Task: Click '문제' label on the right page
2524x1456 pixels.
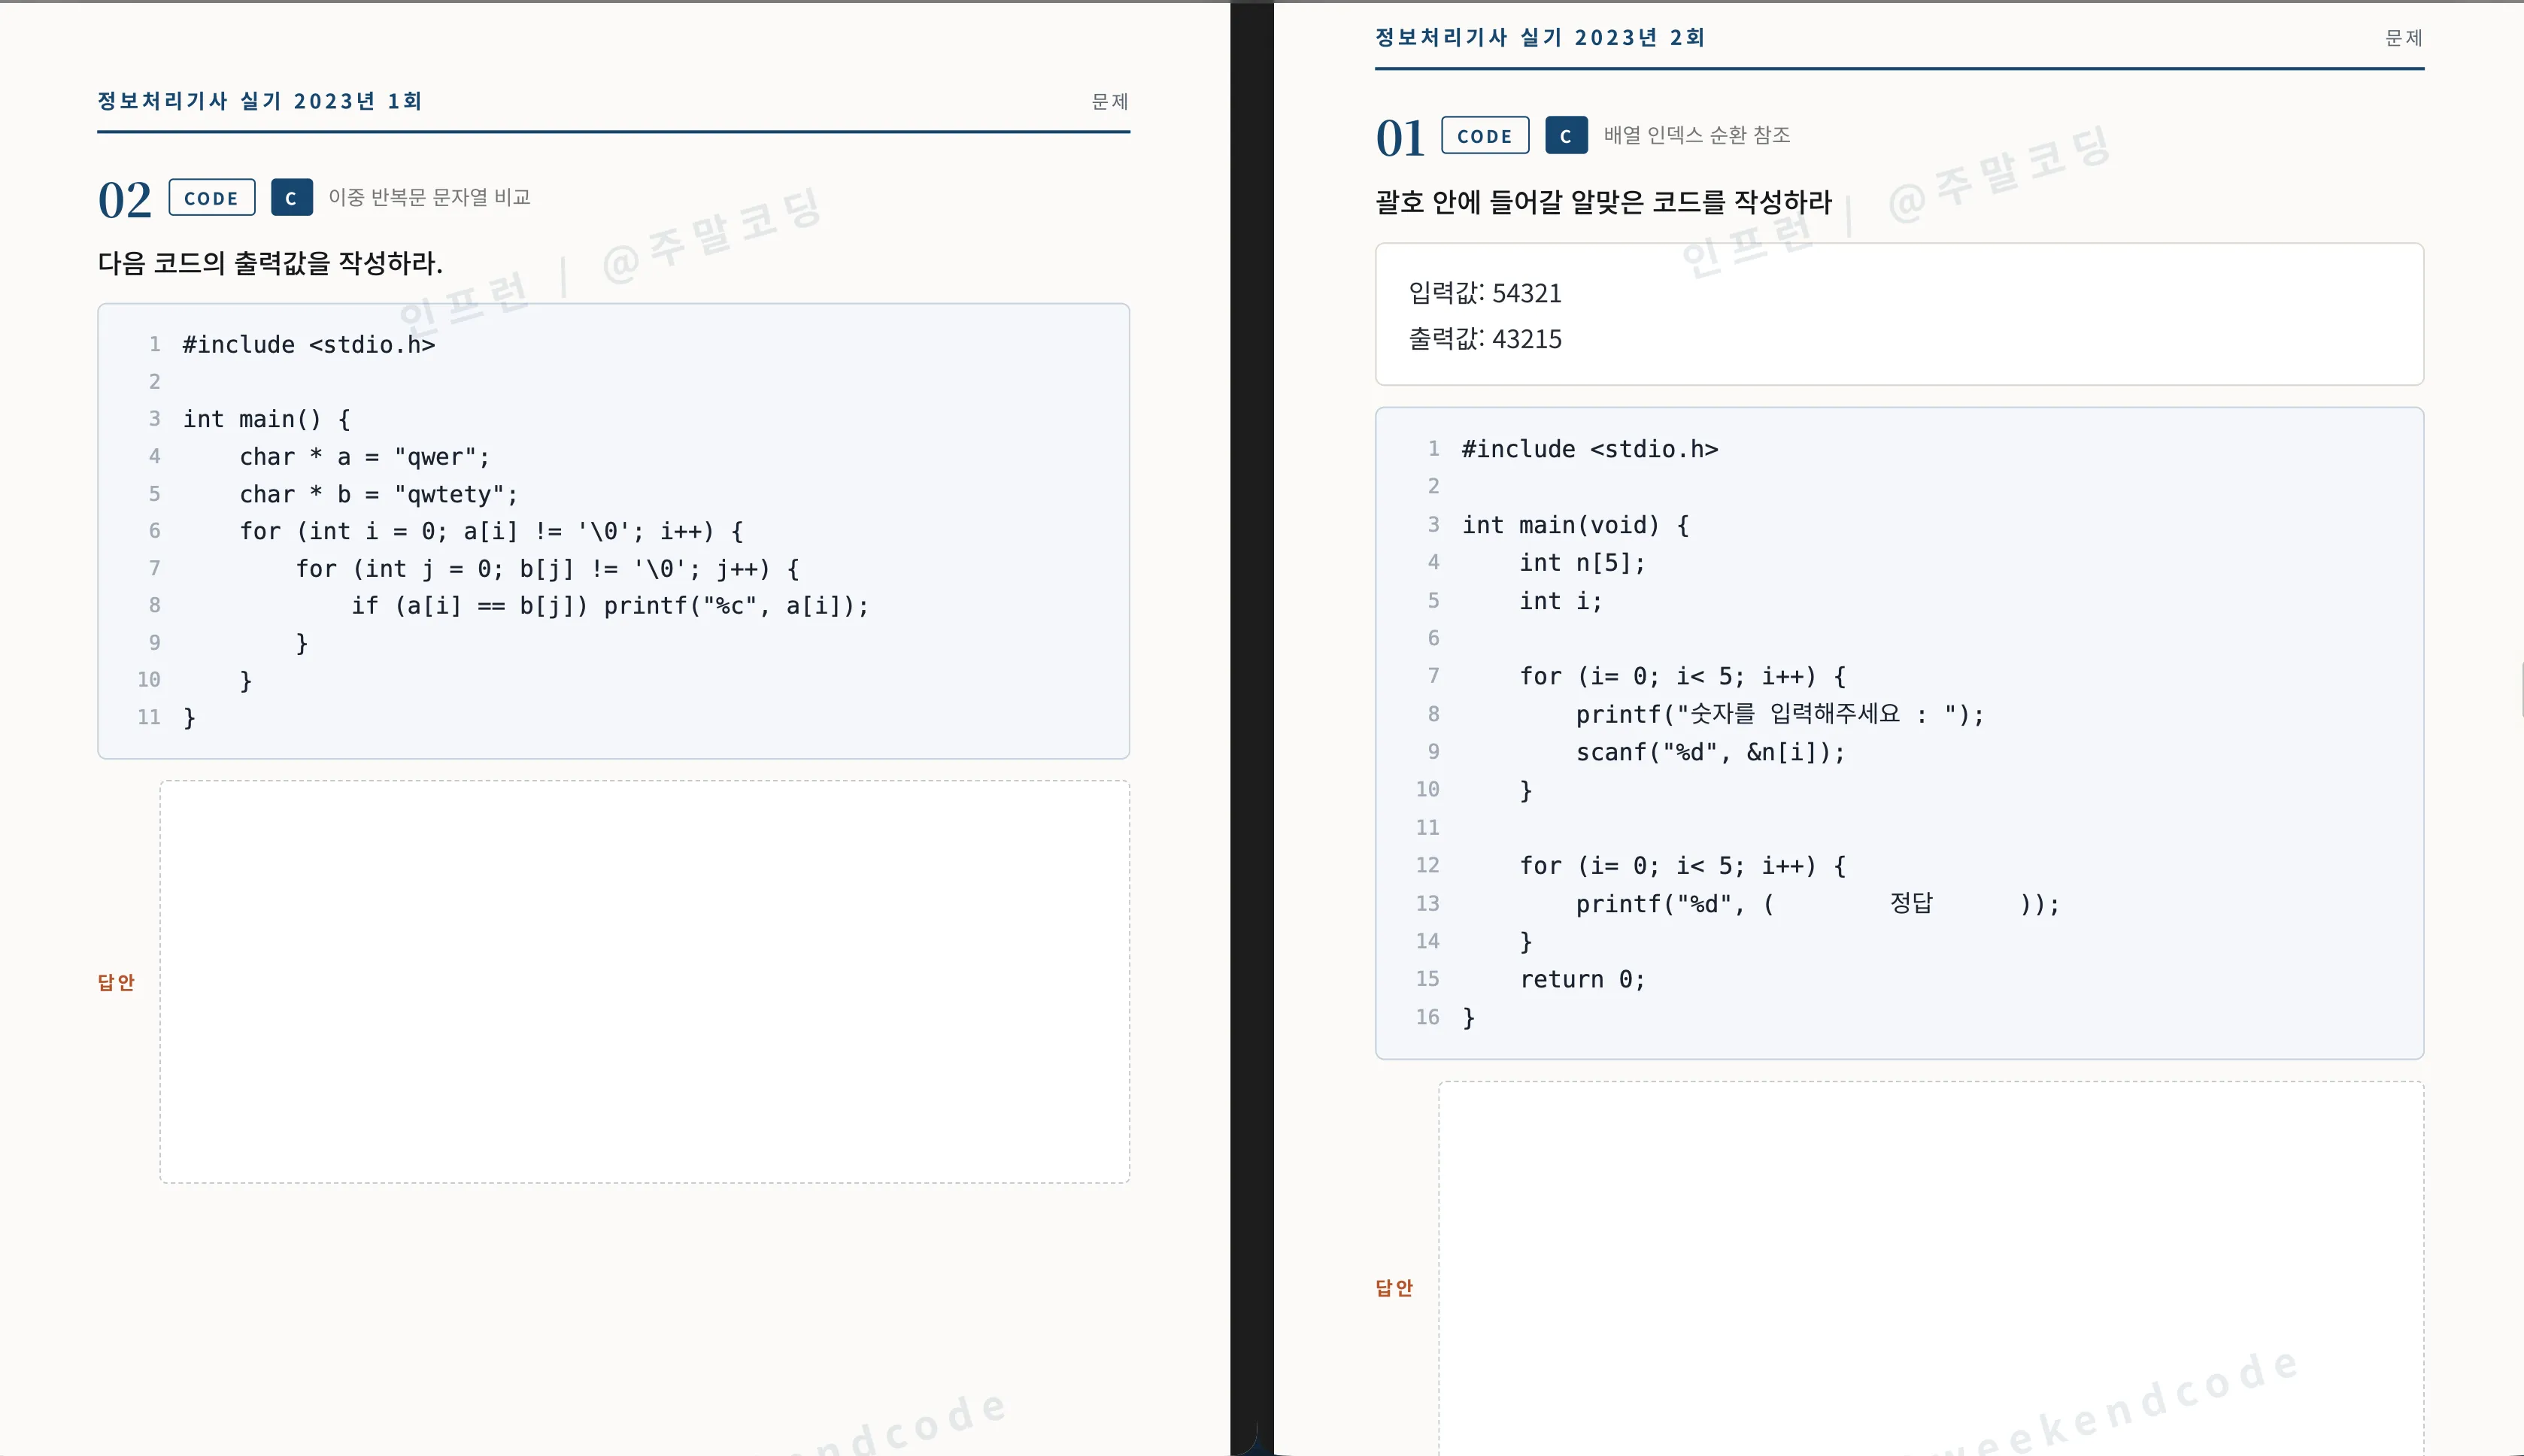Action: point(2404,38)
